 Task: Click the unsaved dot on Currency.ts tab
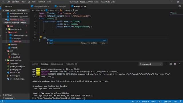(85, 6)
